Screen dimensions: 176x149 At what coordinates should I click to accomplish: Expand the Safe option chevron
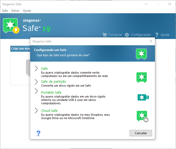pos(36,68)
